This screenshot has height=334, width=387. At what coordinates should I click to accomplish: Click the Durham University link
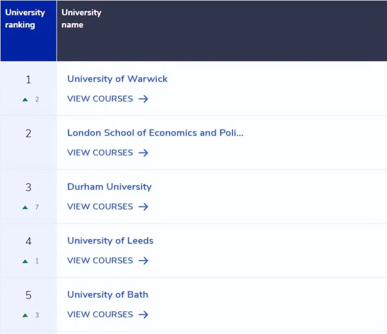tap(109, 187)
